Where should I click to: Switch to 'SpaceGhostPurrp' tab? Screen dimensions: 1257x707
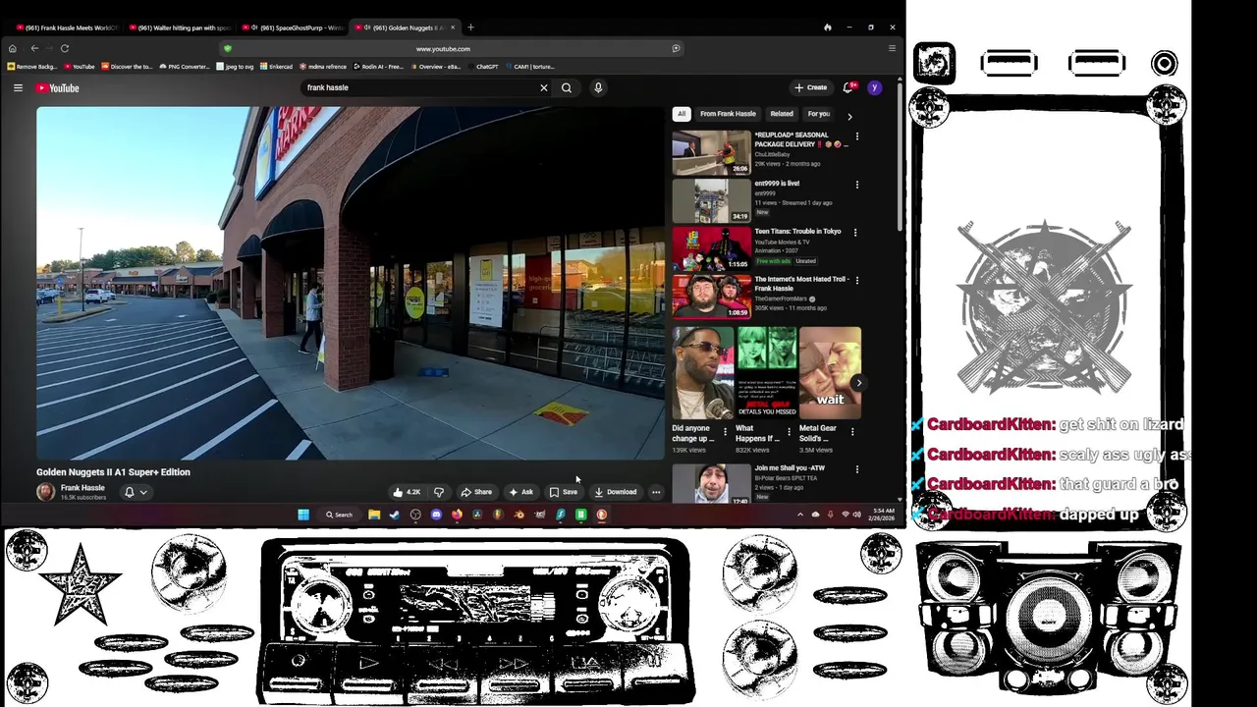click(x=295, y=27)
